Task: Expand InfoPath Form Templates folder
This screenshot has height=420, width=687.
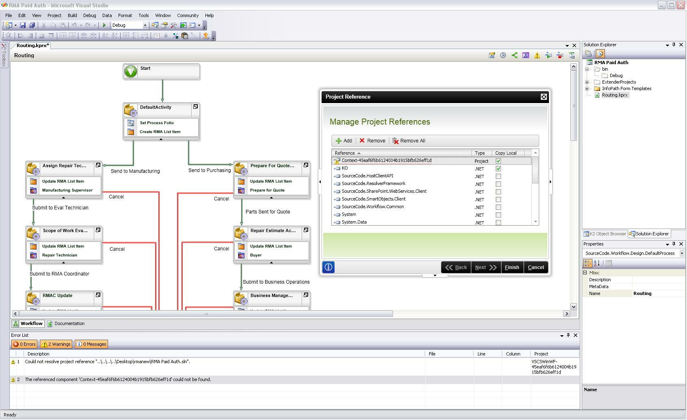Action: (x=587, y=88)
